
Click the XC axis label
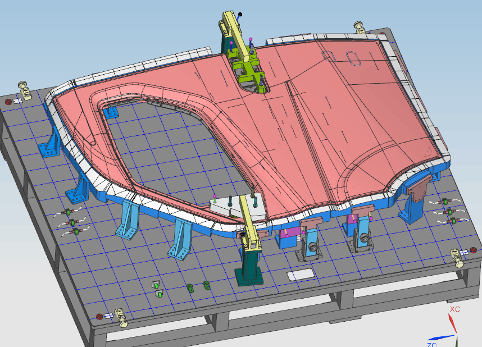point(454,309)
